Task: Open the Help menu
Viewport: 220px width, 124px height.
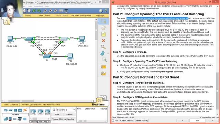Action: 47,7
